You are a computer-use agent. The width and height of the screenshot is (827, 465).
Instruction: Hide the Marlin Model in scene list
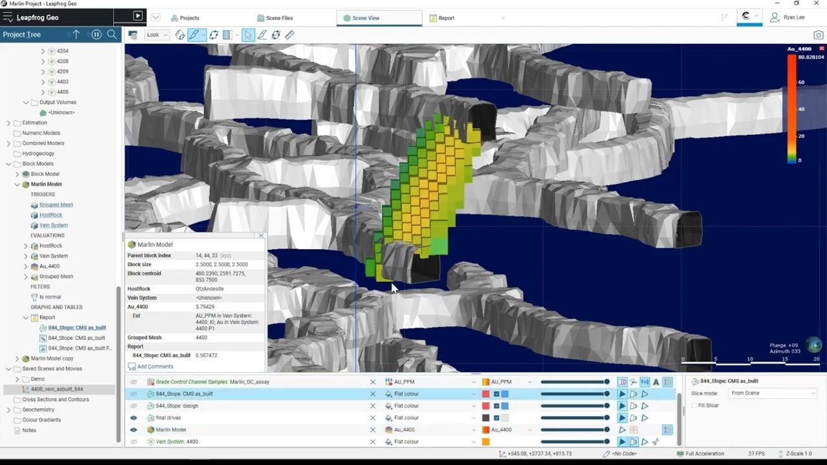[134, 429]
